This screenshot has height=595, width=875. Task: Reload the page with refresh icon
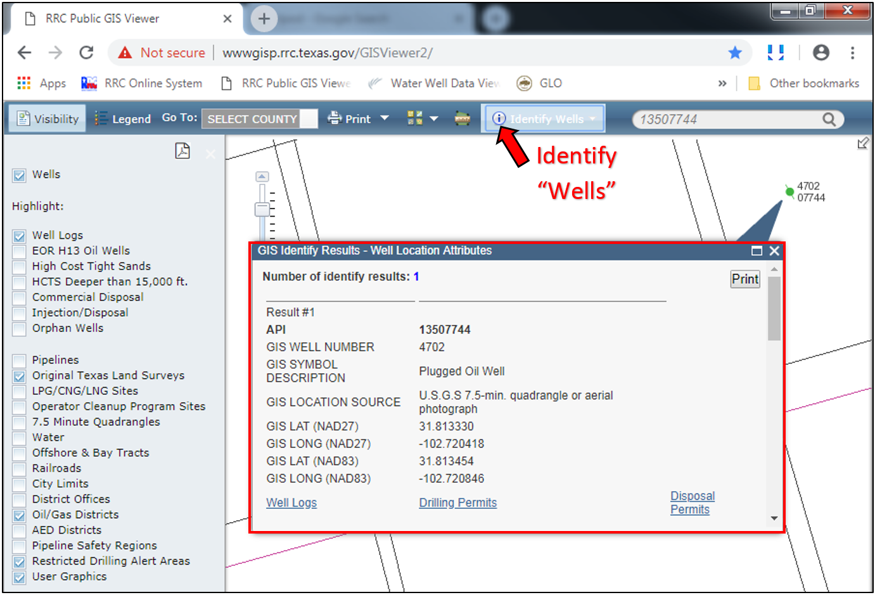86,53
